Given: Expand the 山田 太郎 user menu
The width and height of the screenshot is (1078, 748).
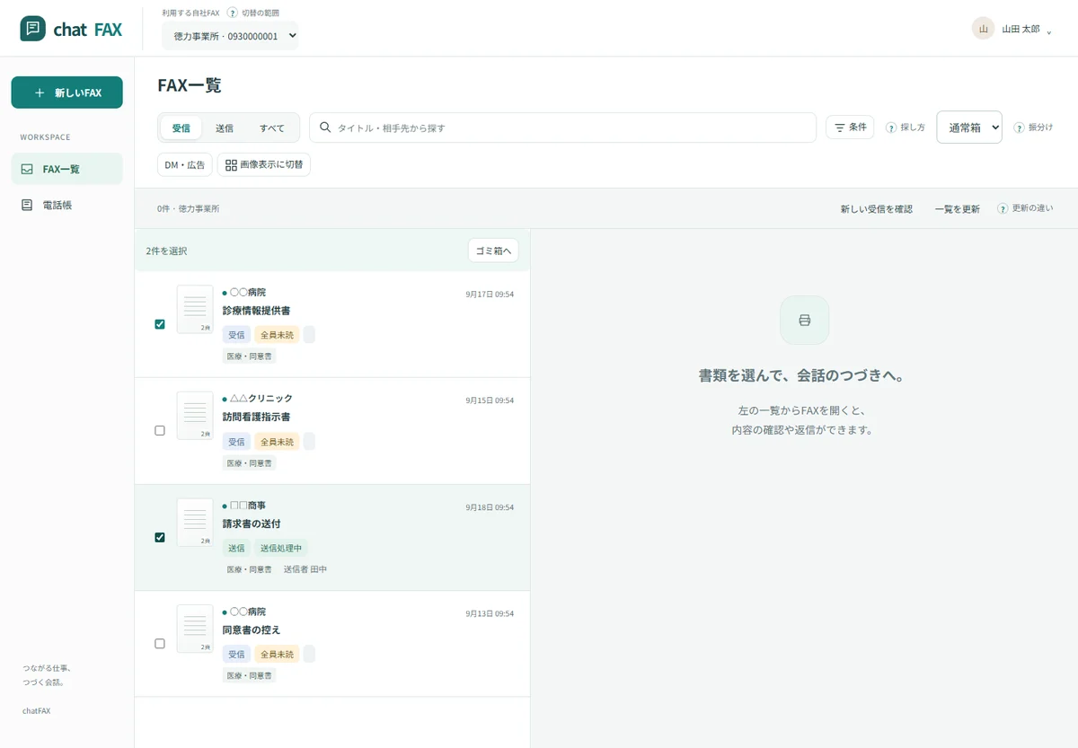Looking at the screenshot, I should [1013, 29].
